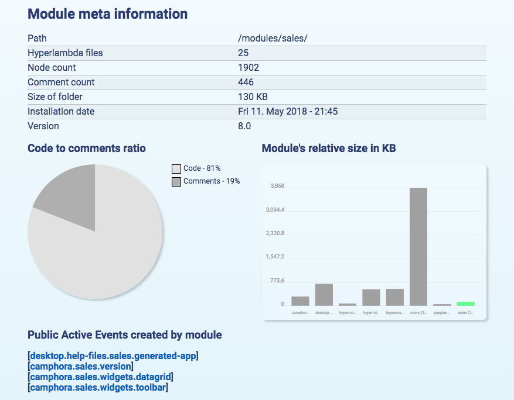Screen dimensions: 514x400
Task: Click the hypereval bar in chart
Action: point(395,297)
